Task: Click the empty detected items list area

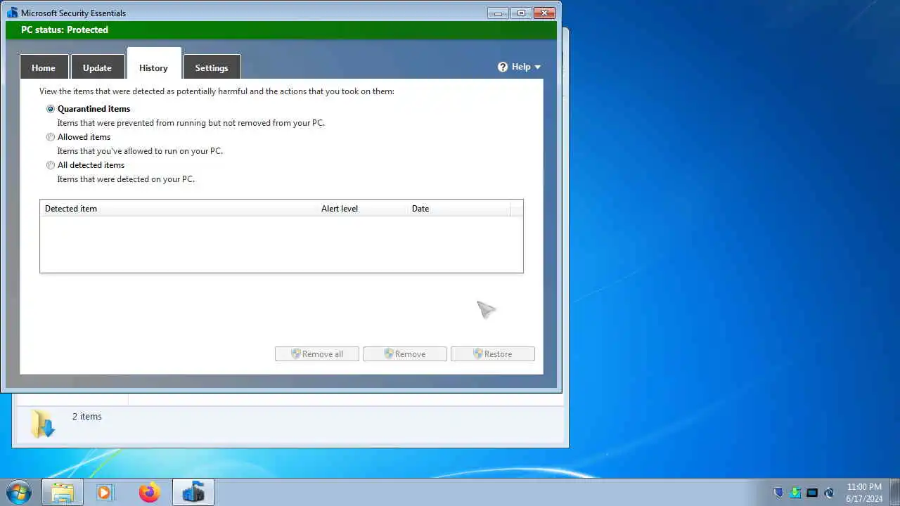Action: [281, 244]
